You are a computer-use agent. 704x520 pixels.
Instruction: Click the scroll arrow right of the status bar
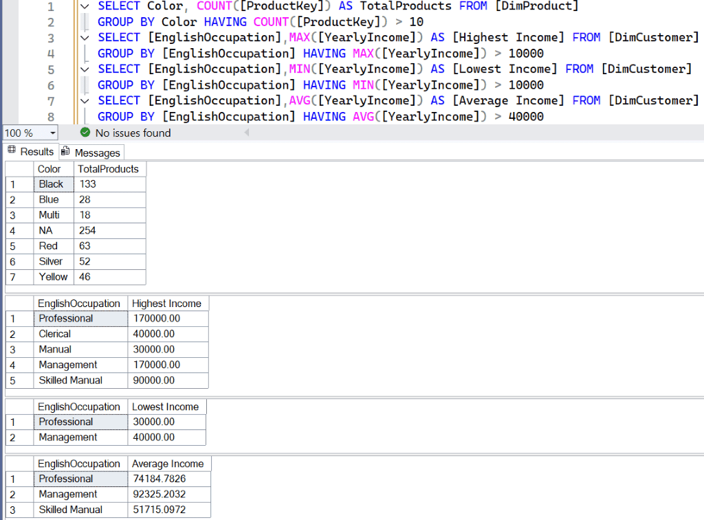click(246, 133)
